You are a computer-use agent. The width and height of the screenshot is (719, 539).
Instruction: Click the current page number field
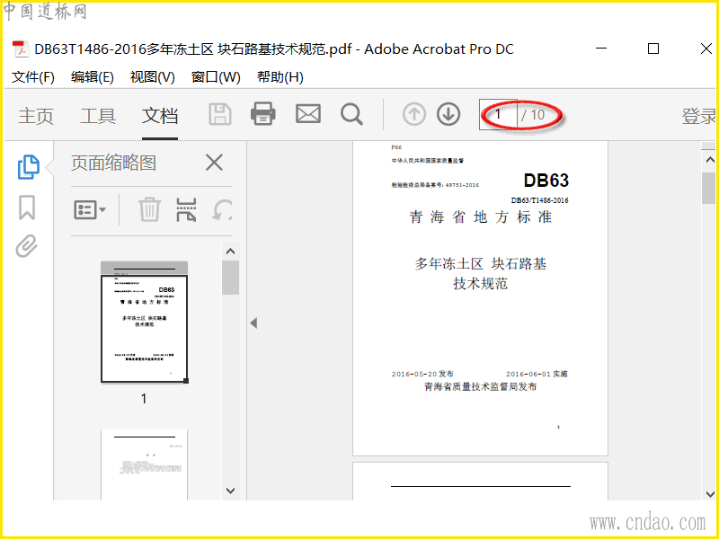click(498, 114)
